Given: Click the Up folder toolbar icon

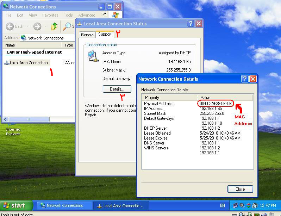Looking at the screenshot, I should pyautogui.click(x=54, y=26).
